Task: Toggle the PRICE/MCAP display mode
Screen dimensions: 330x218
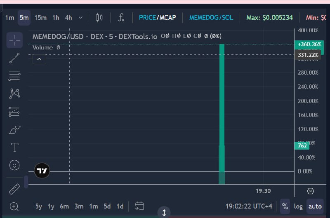Action: tap(157, 17)
